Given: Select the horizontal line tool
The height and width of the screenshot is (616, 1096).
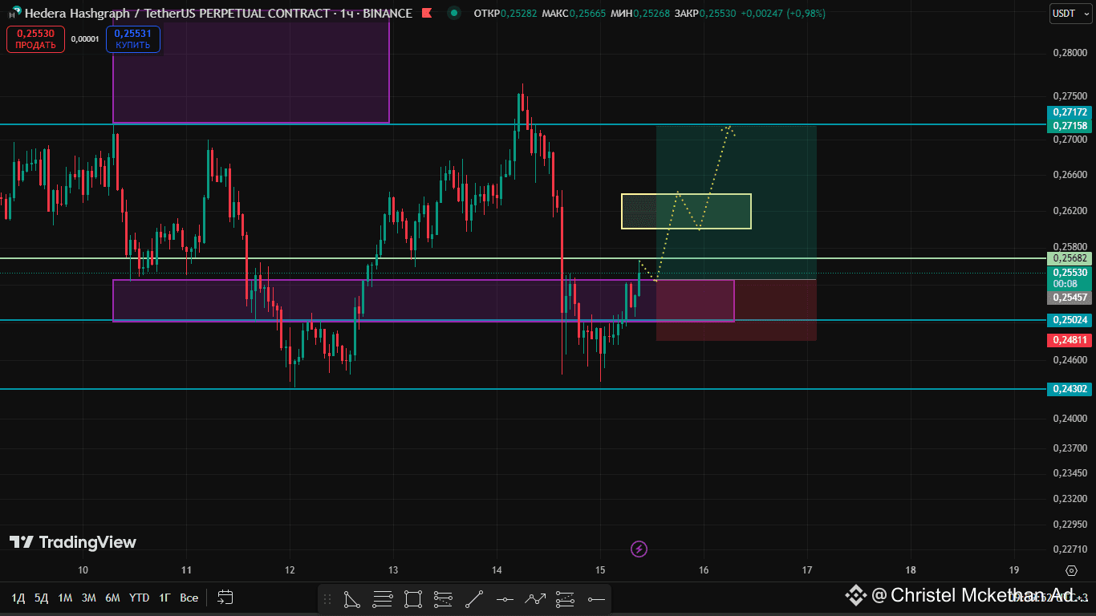Looking at the screenshot, I should [x=505, y=598].
